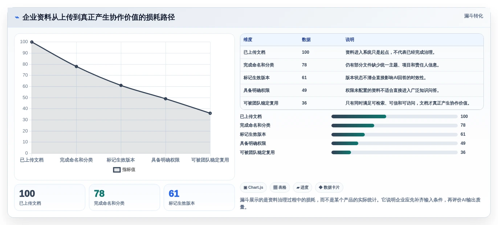Open the 61 标记生效版本 data card
Viewport: 498px width, 225px height.
tap(199, 197)
